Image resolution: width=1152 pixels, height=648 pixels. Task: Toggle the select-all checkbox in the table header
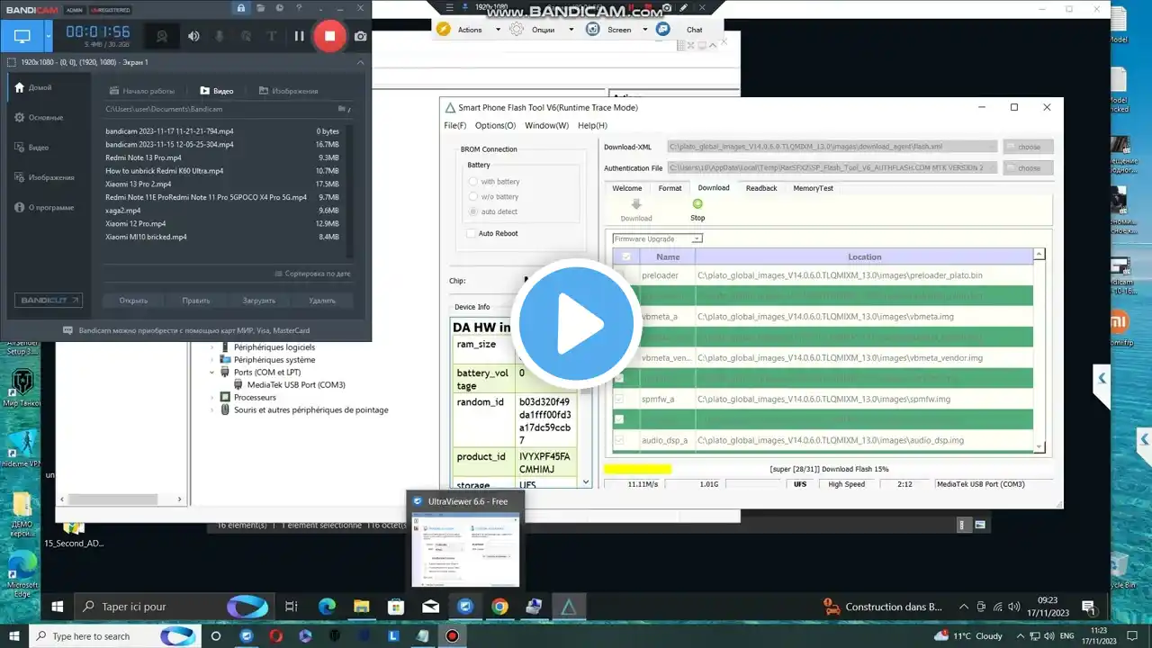tap(626, 256)
